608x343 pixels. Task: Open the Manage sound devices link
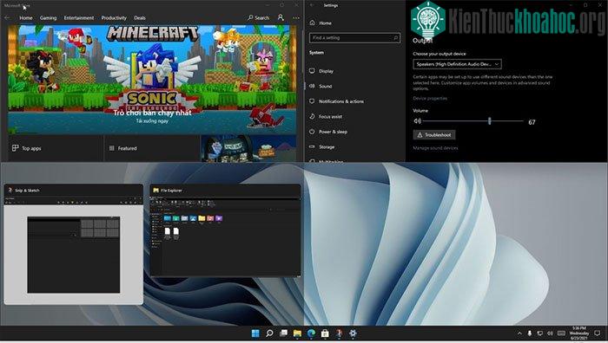pyautogui.click(x=435, y=148)
